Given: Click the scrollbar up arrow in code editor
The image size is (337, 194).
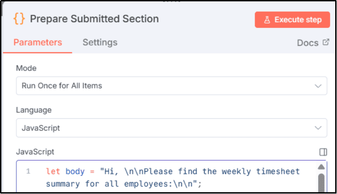Looking at the screenshot, I should tap(322, 166).
